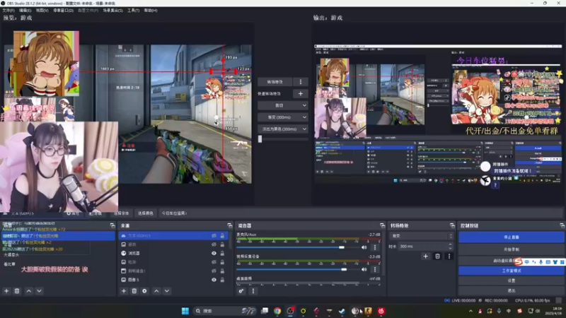The width and height of the screenshot is (566, 318).
Task: Open options menu for 麦克风/Aux channel
Action: pyautogui.click(x=375, y=247)
